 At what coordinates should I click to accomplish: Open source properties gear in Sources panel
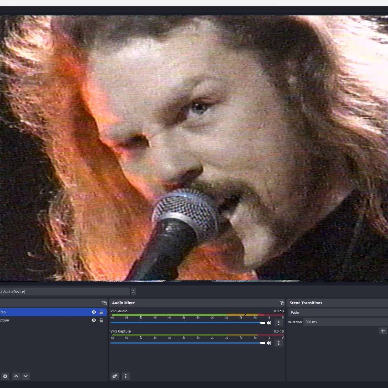[x=5, y=376]
